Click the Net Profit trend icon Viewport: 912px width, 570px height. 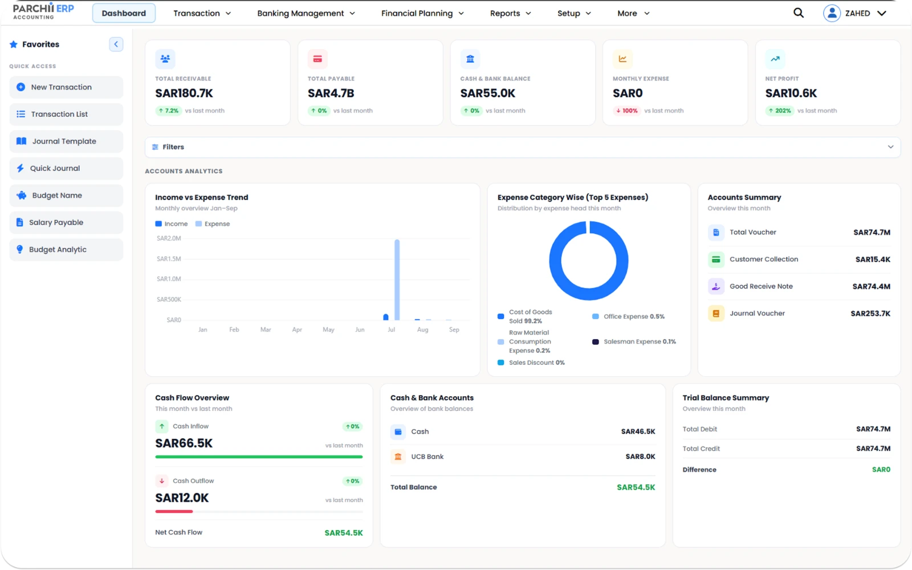coord(775,59)
